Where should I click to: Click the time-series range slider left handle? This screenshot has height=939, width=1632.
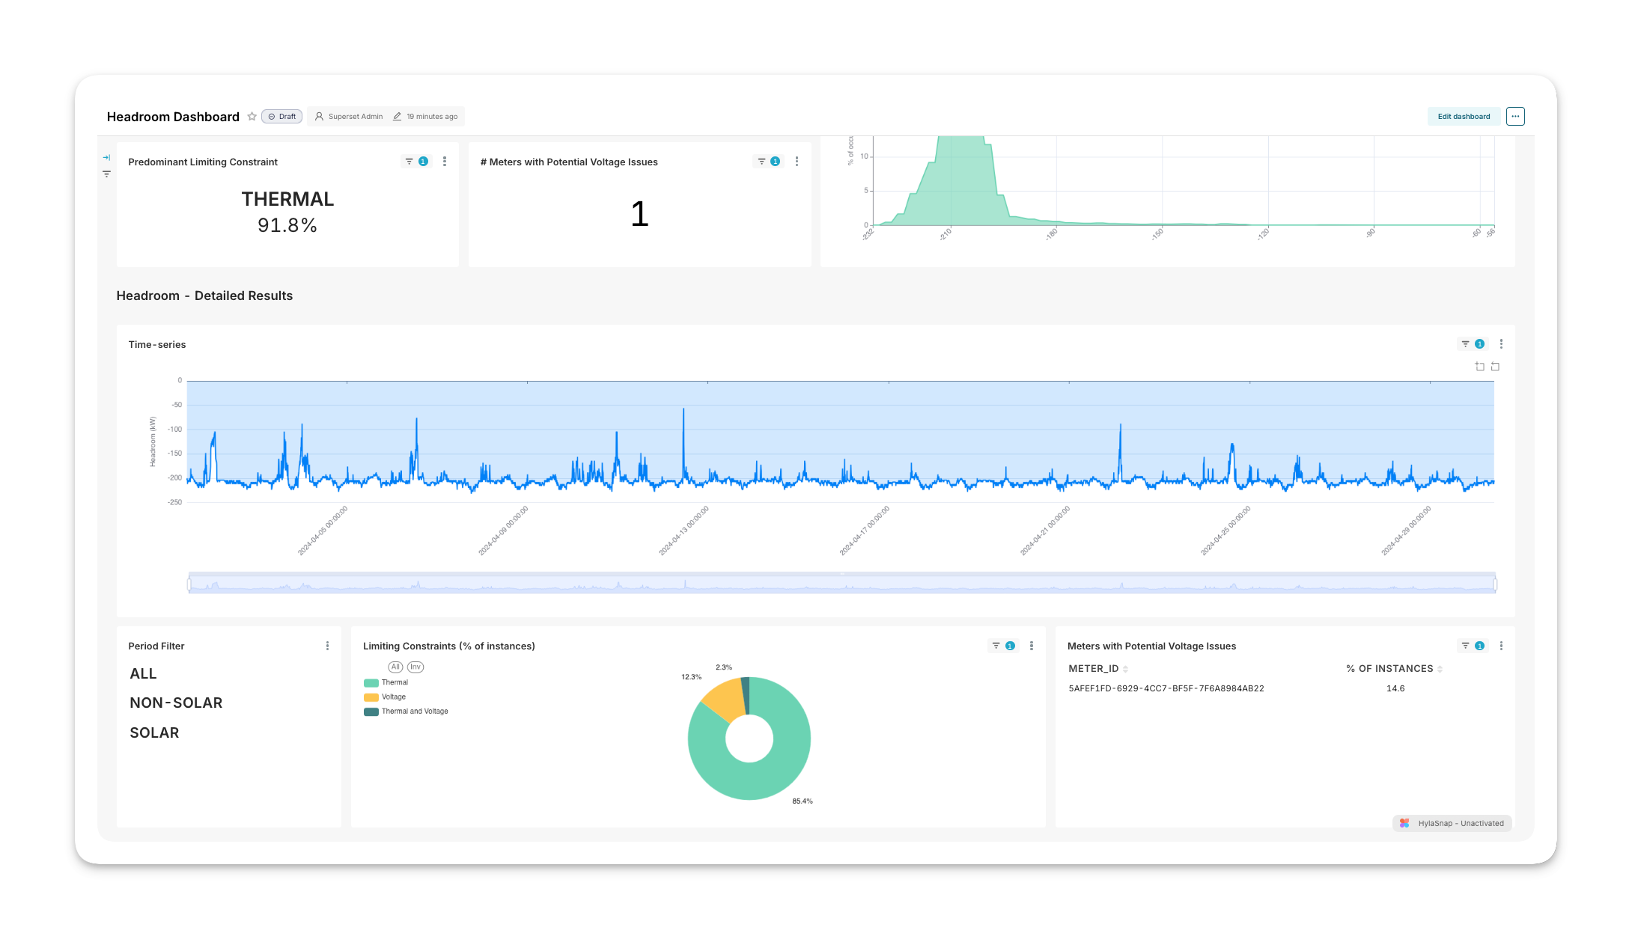coord(189,584)
